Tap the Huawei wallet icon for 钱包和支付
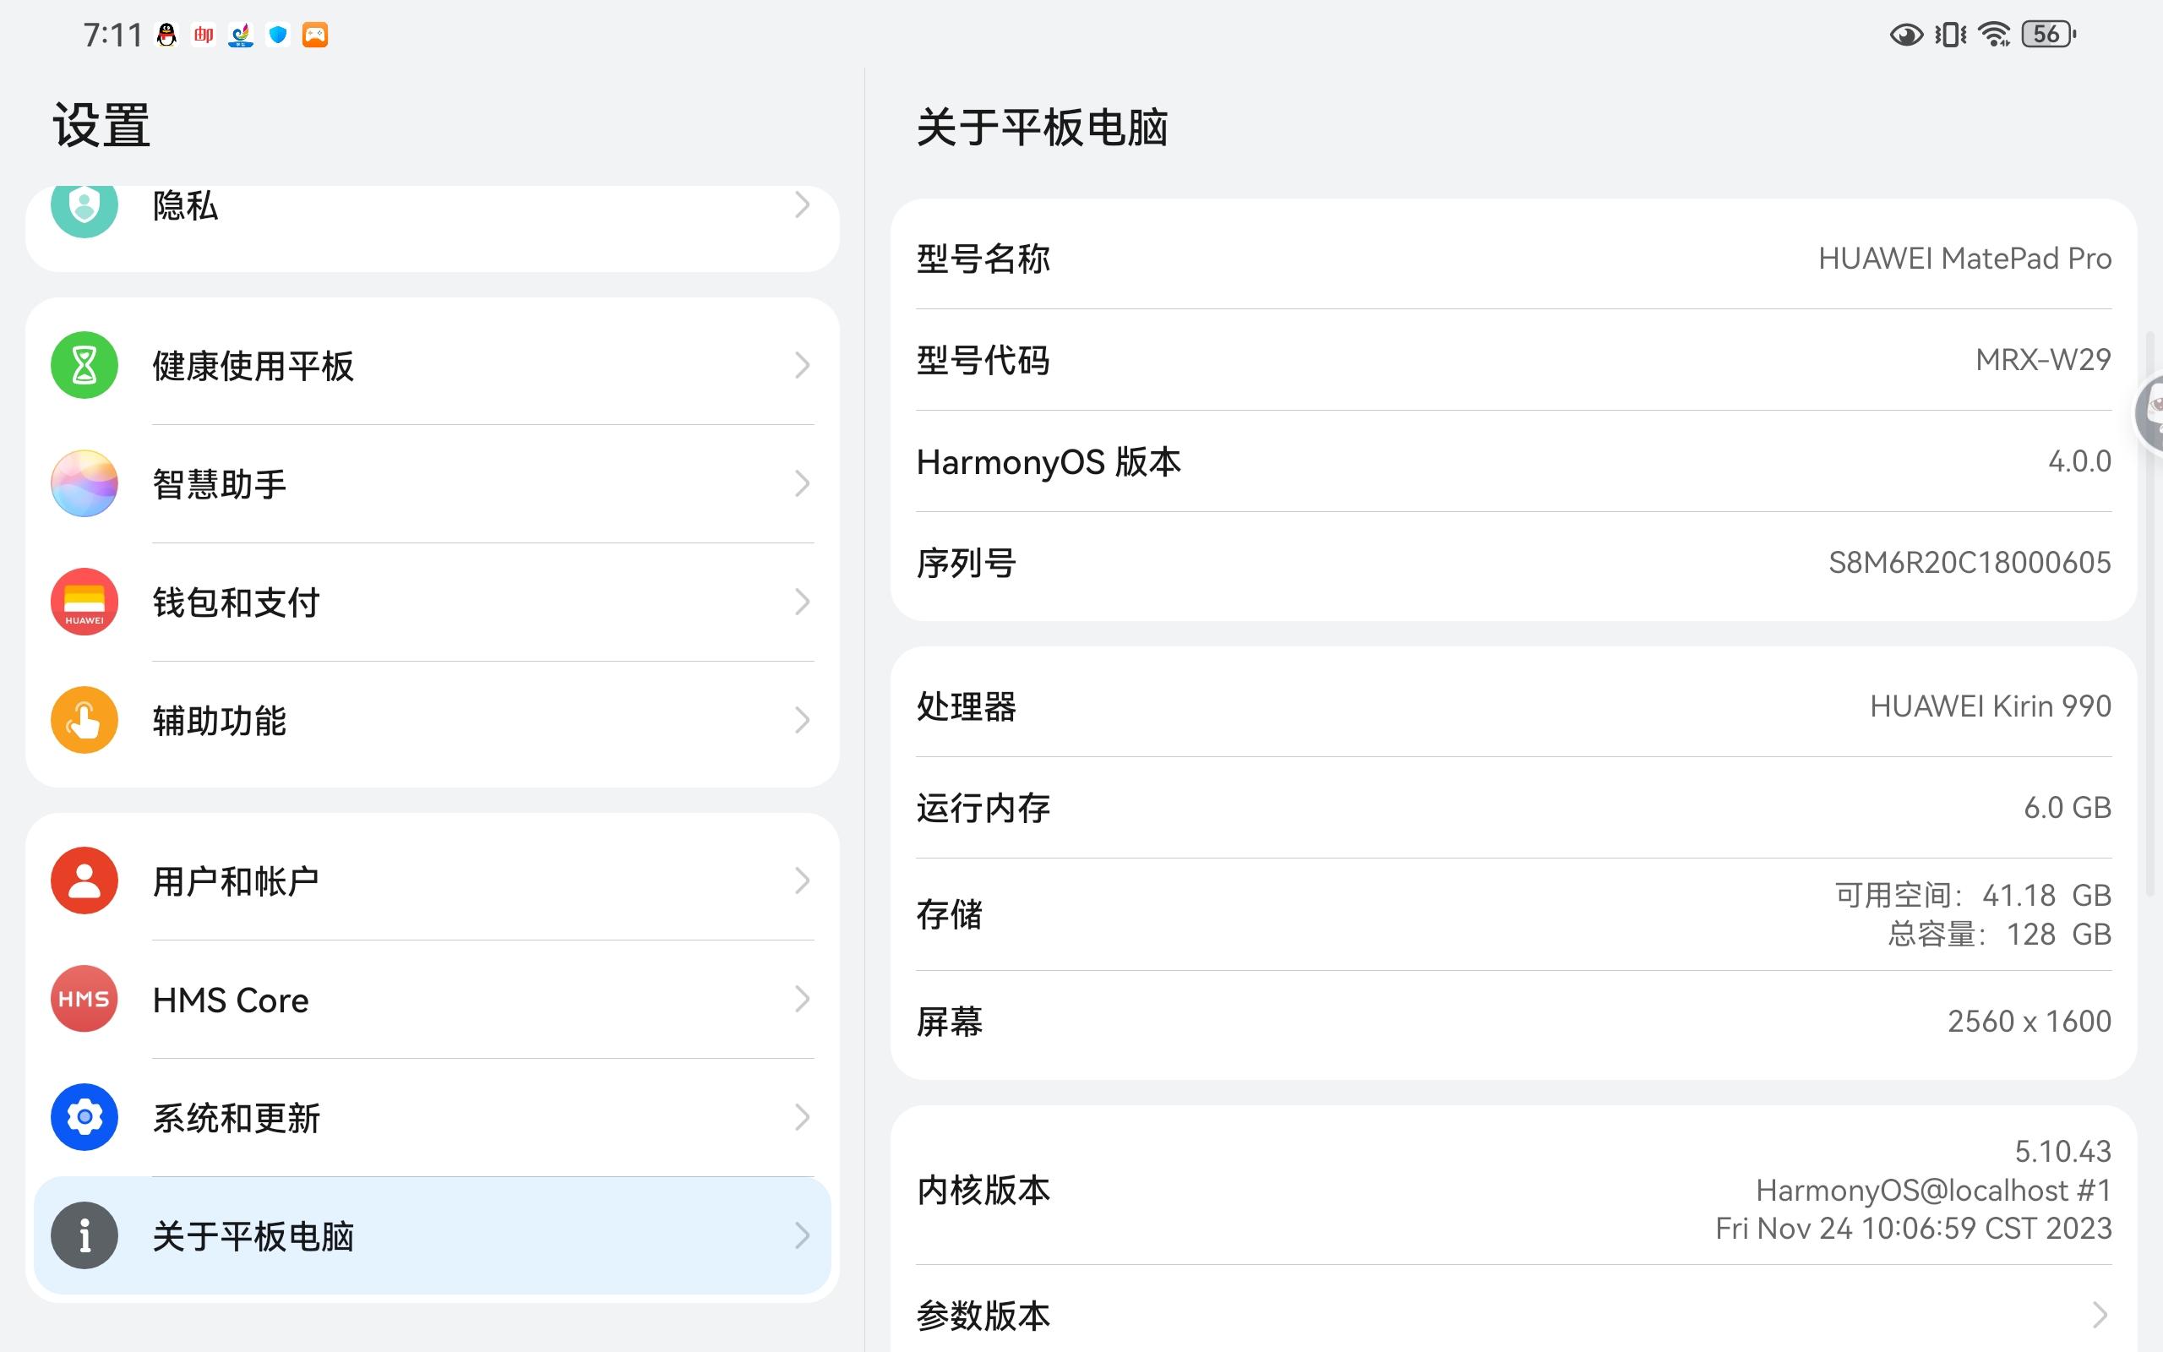This screenshot has height=1352, width=2163. tap(84, 602)
